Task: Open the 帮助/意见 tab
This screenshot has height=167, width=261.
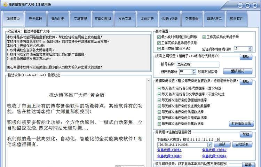Action: [x=214, y=19]
